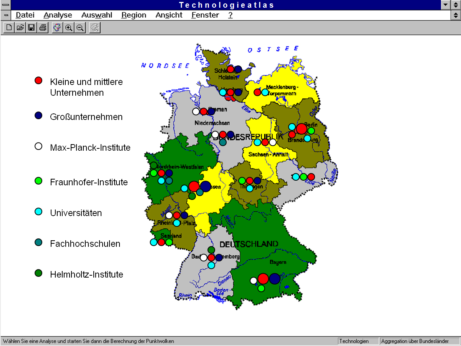Image resolution: width=461 pixels, height=346 pixels.
Task: Click the greyed-out gear calculation icon
Action: [95, 28]
